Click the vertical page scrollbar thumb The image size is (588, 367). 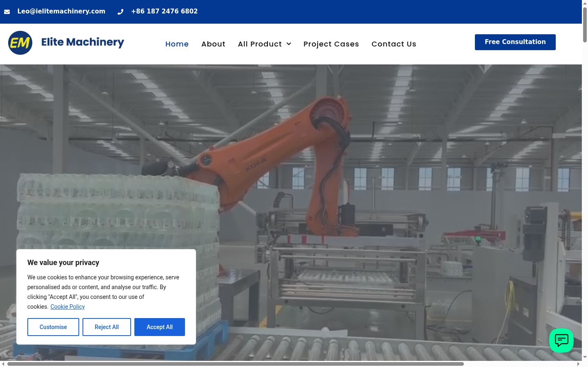pos(585,24)
